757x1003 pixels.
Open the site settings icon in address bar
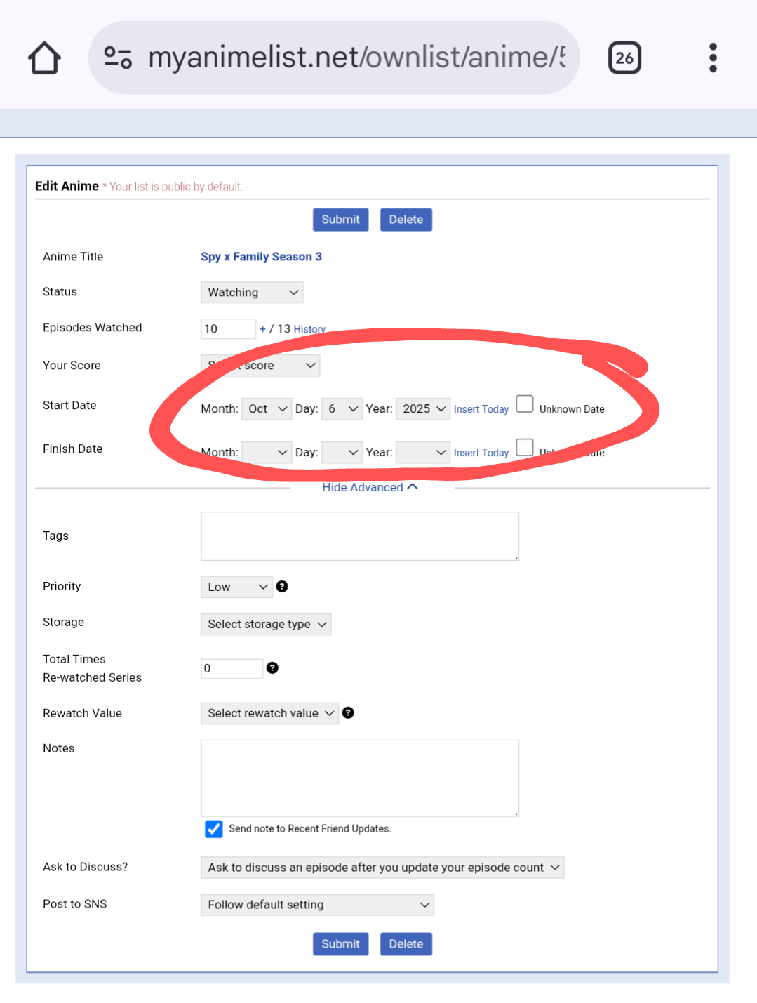click(118, 58)
